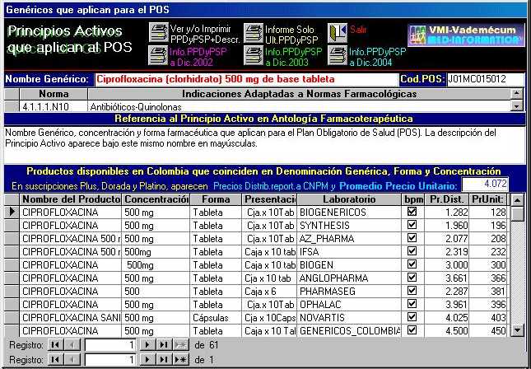
Task: Click record number field in 'de 61' navigator
Action: (110, 345)
